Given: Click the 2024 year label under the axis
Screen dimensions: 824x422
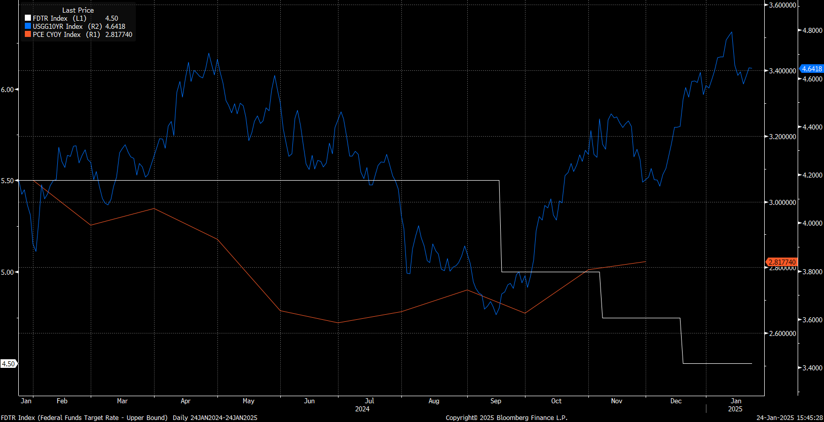Looking at the screenshot, I should click(362, 409).
